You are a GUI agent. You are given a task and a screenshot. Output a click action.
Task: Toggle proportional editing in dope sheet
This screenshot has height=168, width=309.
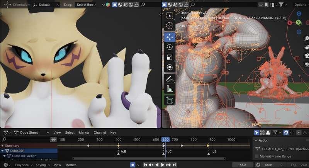pos(299,133)
